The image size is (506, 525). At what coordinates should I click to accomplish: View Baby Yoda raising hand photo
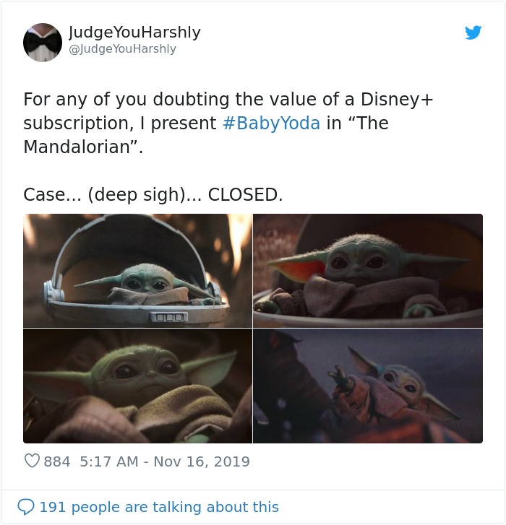(368, 386)
